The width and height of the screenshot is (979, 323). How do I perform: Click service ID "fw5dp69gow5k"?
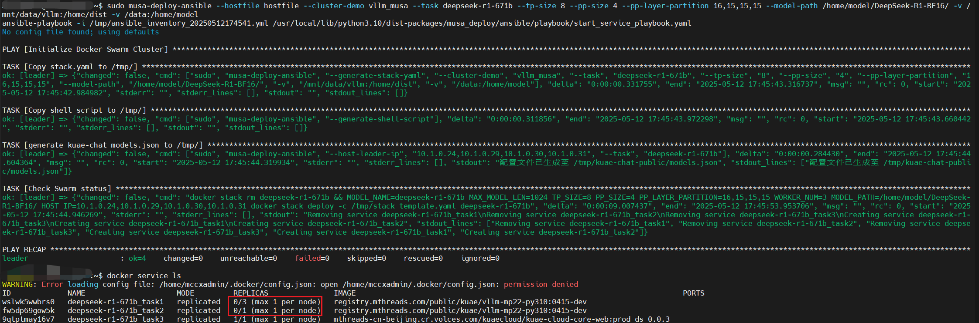tap(28, 310)
